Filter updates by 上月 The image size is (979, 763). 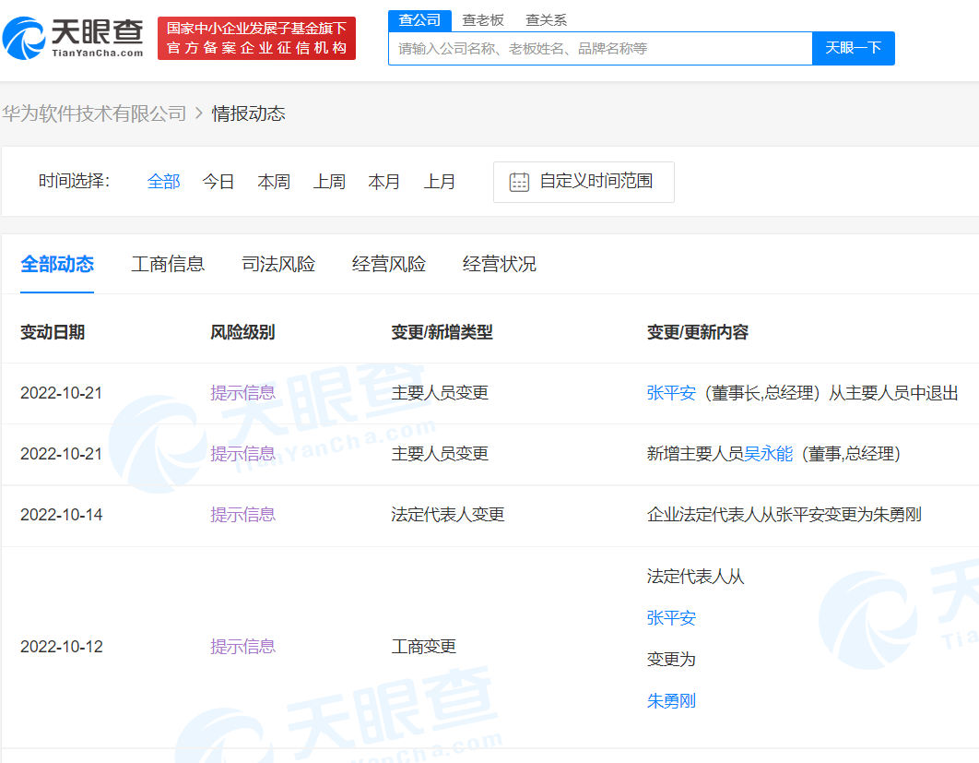[x=440, y=182]
